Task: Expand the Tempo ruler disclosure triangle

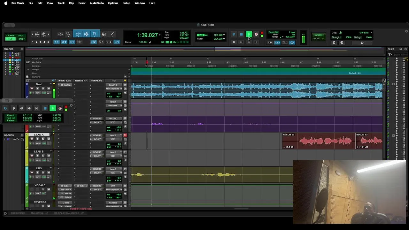Action: coord(28,69)
